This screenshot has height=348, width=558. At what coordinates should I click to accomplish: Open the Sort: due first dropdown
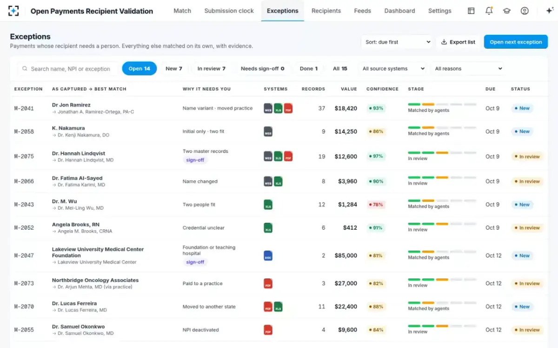[x=397, y=42]
